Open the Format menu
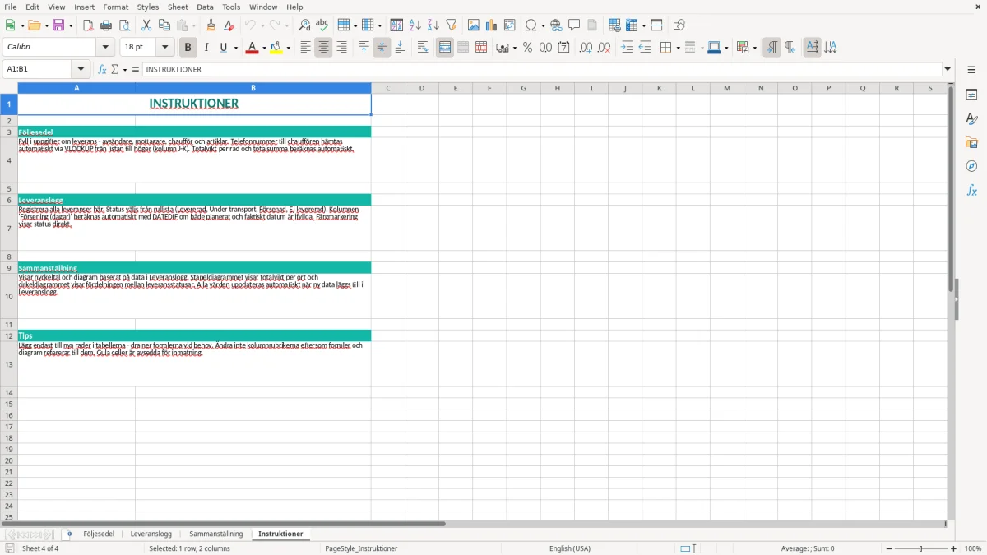This screenshot has width=987, height=555. click(x=115, y=7)
